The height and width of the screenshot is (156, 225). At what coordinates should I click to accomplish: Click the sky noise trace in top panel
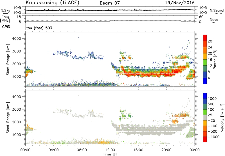coord(110,10)
